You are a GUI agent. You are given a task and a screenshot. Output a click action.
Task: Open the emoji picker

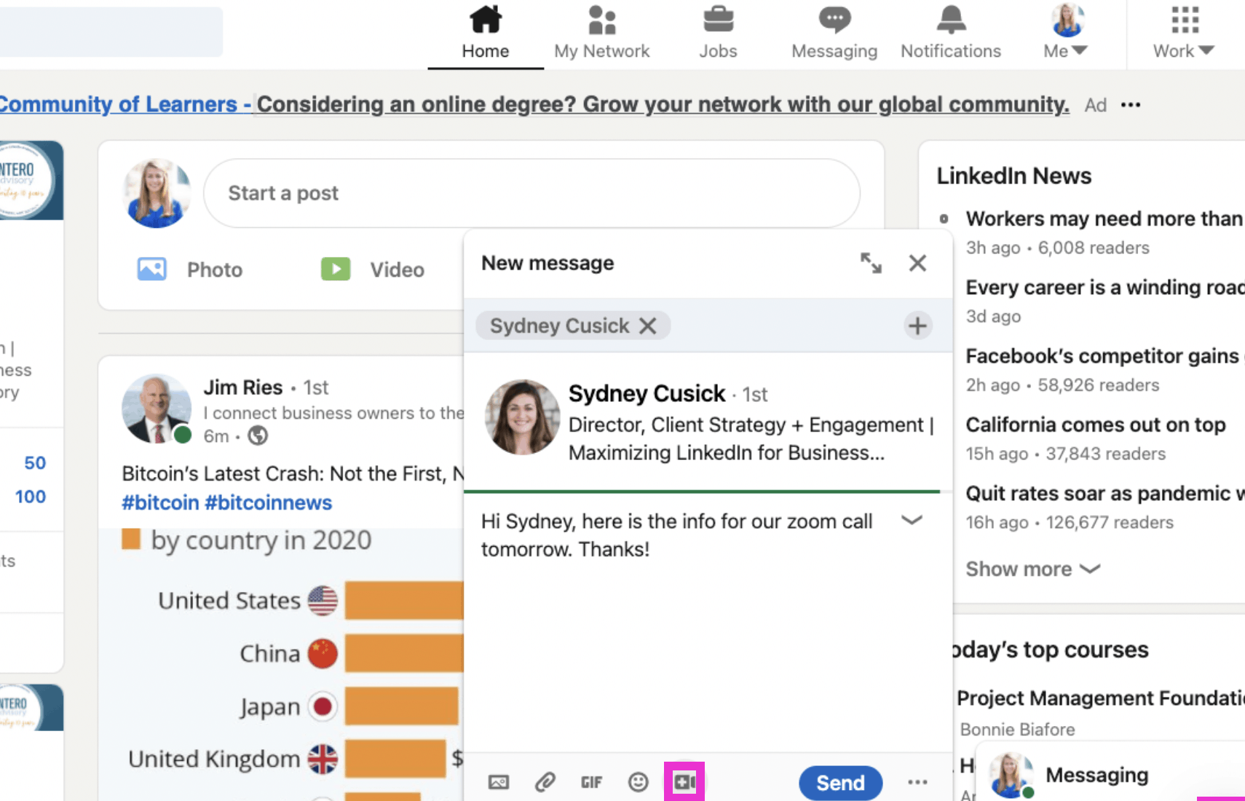[638, 782]
